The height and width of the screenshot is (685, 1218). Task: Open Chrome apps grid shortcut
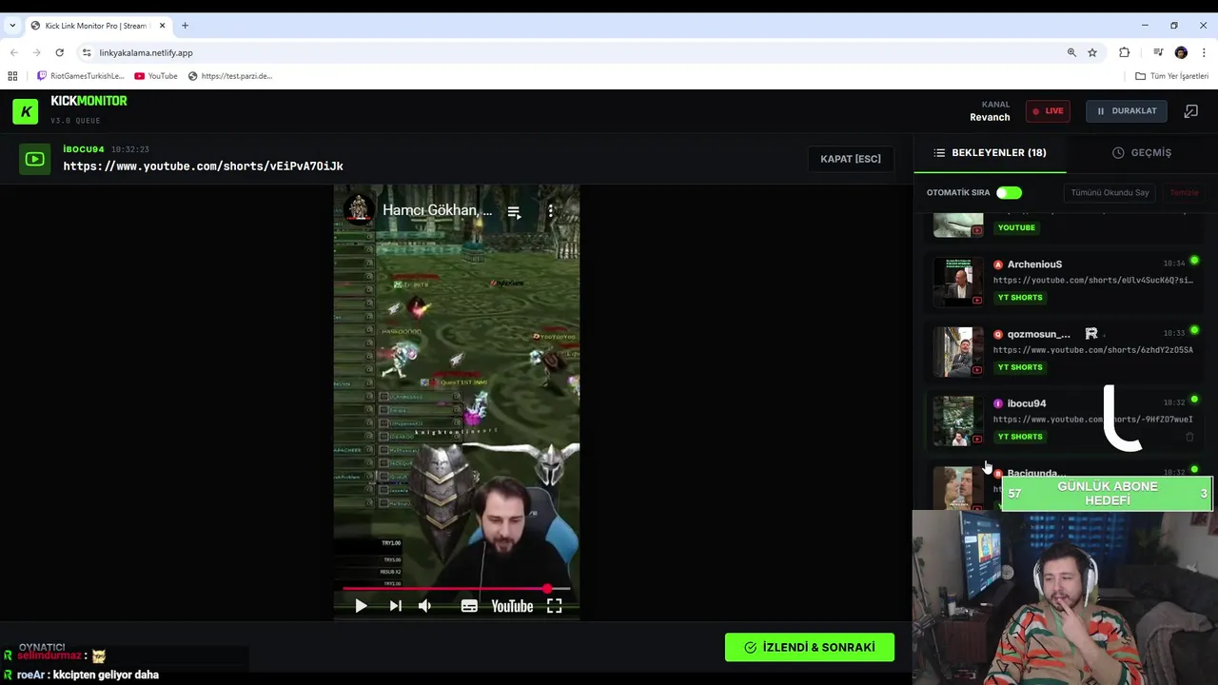pos(12,76)
